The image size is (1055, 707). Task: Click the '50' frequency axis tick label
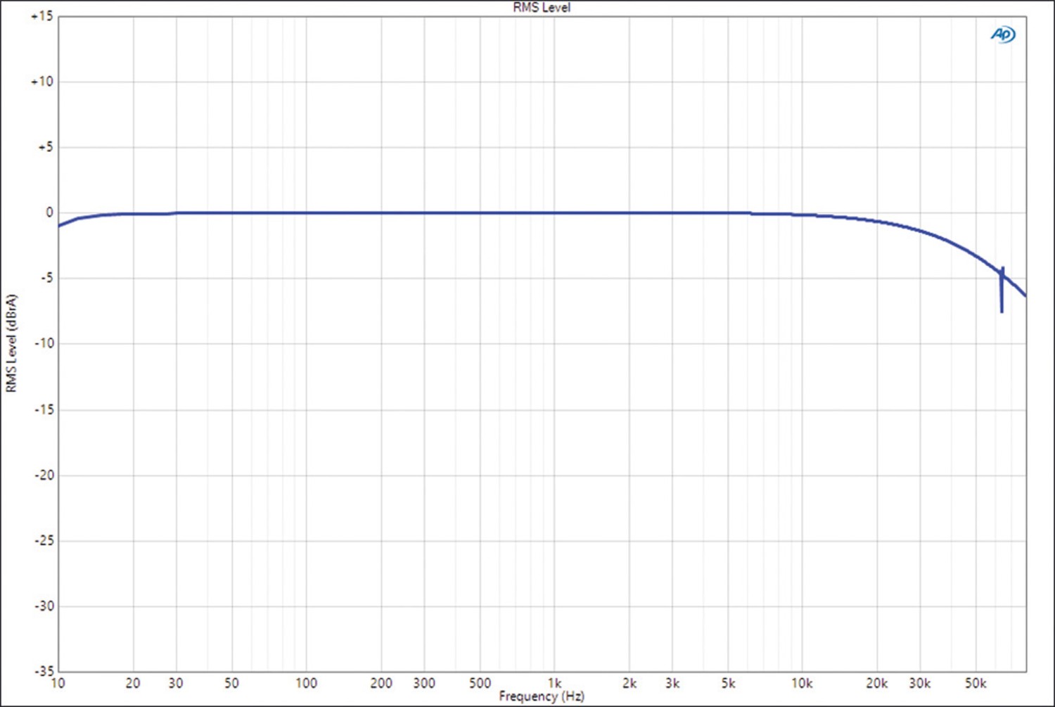pos(231,682)
